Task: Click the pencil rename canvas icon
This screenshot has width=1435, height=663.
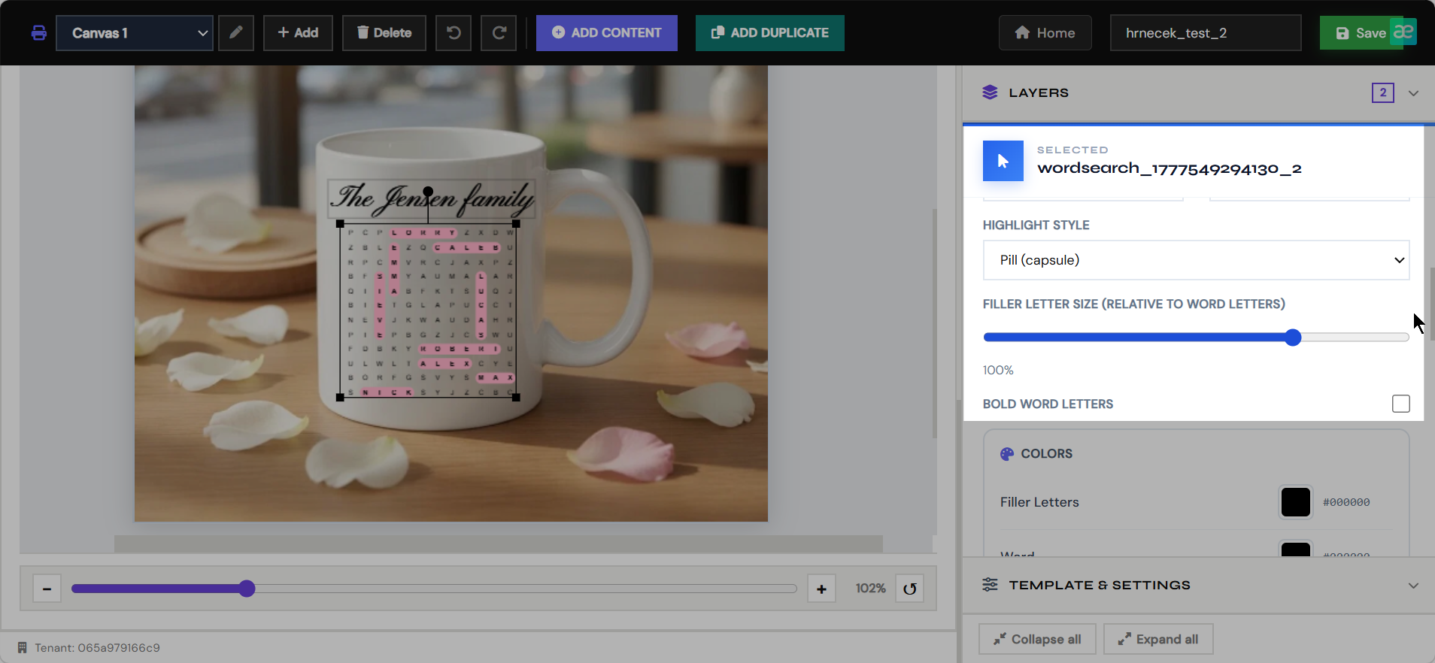Action: pyautogui.click(x=236, y=33)
